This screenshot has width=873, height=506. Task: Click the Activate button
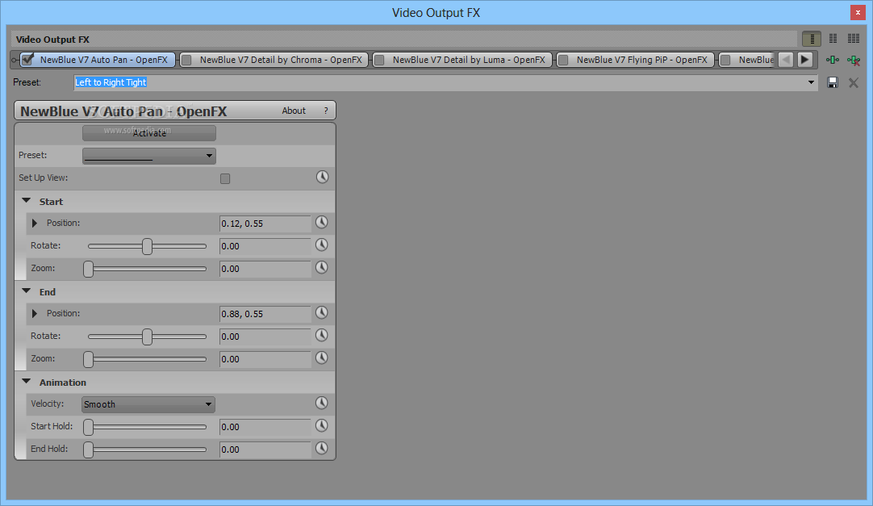click(149, 133)
